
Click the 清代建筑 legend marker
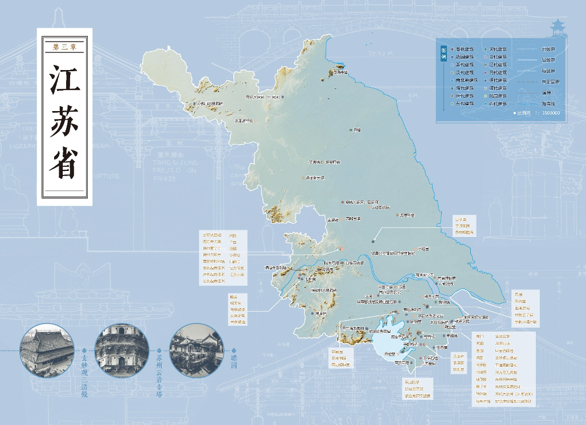486,88
